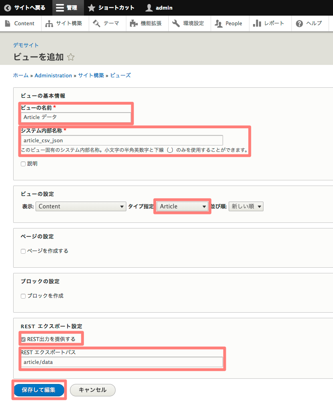This screenshot has height=404, width=333.
Task: Uncheck REST出力を提供する checkbox
Action: [x=23, y=339]
